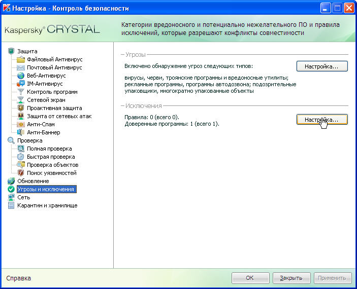The width and height of the screenshot is (357, 289).
Task: Select Анти-Баннер section
Action: click(x=44, y=132)
